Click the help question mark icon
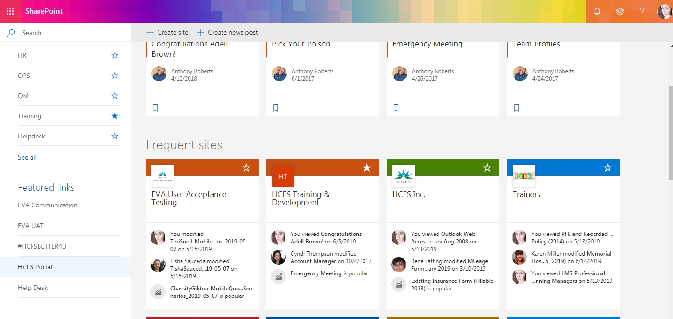The image size is (673, 319). 642,11
